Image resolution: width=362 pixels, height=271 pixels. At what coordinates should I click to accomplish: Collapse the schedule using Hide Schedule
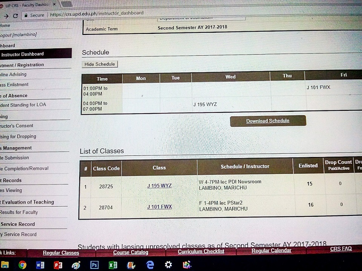coord(100,64)
